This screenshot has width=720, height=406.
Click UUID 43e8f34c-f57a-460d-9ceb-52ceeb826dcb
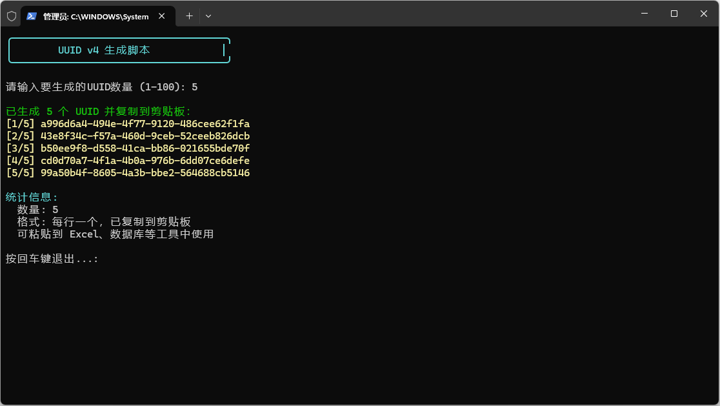click(x=145, y=136)
